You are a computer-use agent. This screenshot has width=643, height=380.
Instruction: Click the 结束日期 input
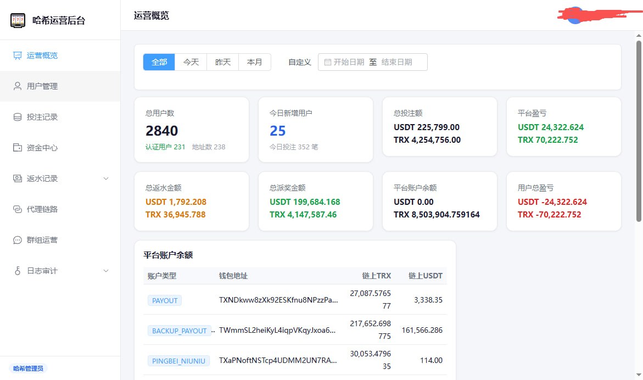coord(396,62)
